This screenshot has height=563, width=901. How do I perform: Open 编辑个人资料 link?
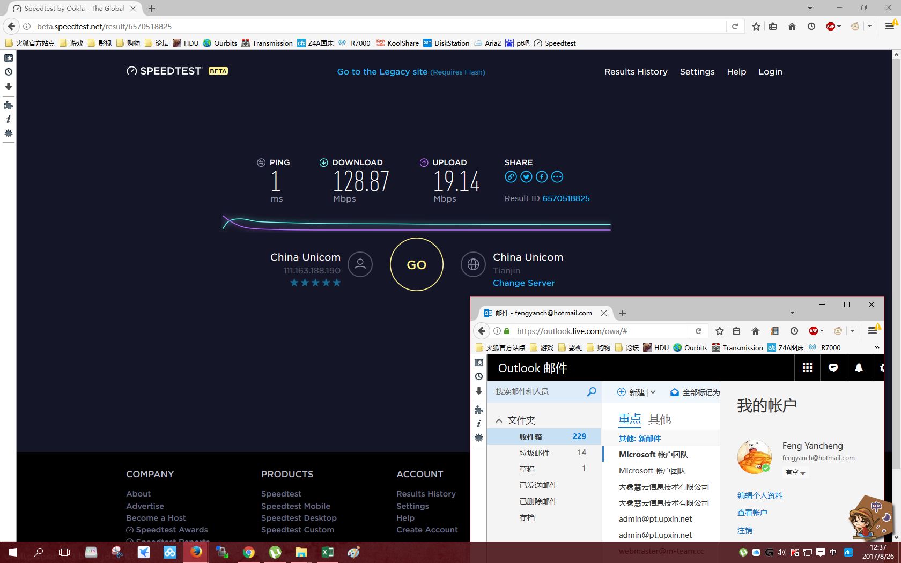(759, 495)
